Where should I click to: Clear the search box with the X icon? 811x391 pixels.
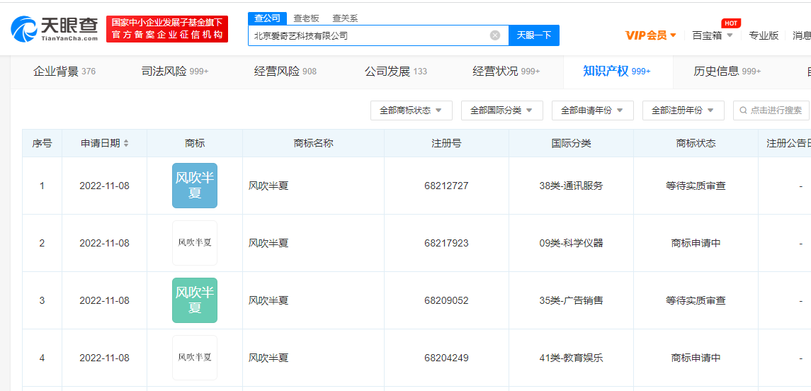495,35
